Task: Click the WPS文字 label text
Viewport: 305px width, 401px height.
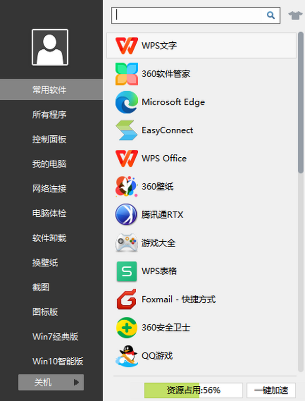Action: (x=159, y=45)
